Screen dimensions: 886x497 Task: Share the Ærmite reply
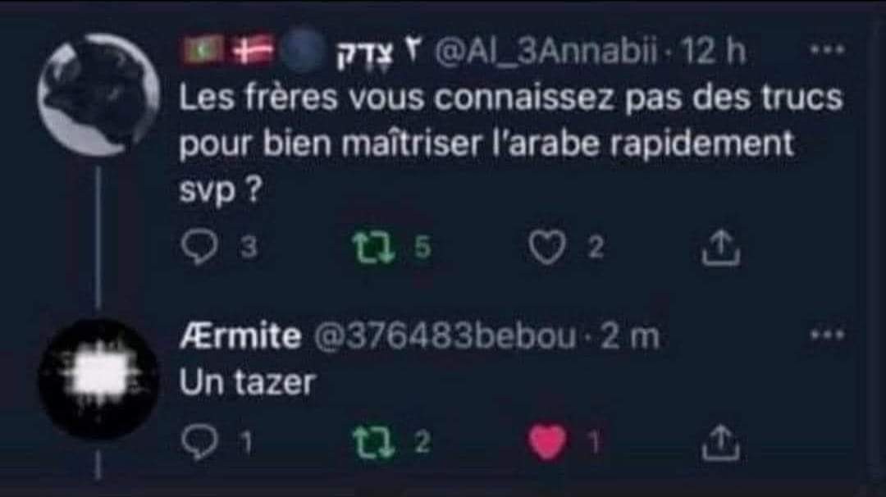(720, 443)
